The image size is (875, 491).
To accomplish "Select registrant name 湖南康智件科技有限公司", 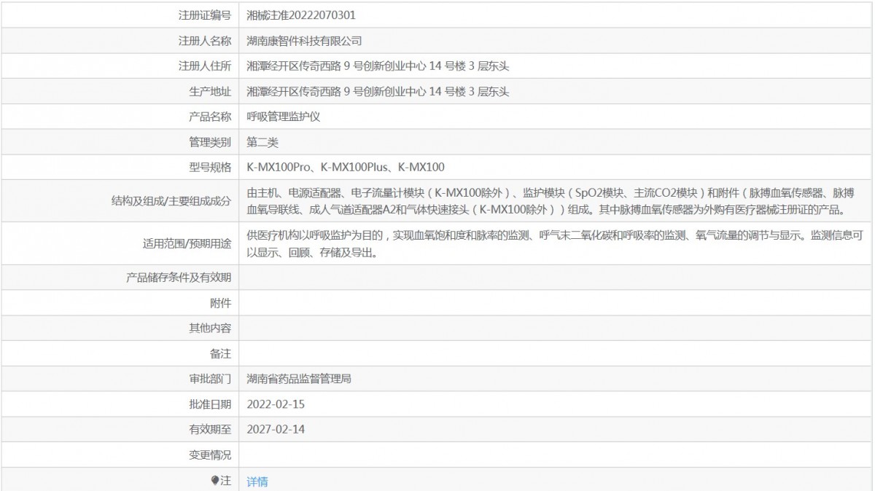I will click(304, 41).
